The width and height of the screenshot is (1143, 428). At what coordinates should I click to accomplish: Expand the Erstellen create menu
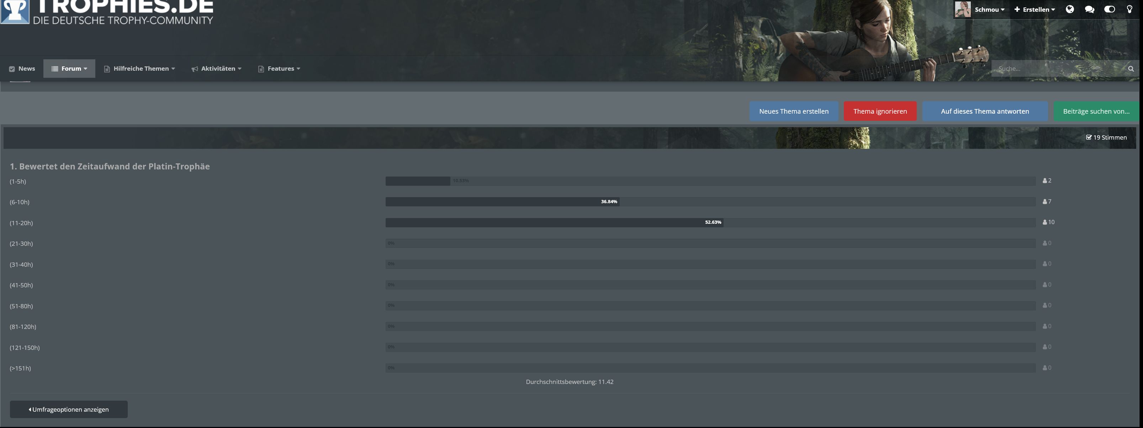(1034, 9)
